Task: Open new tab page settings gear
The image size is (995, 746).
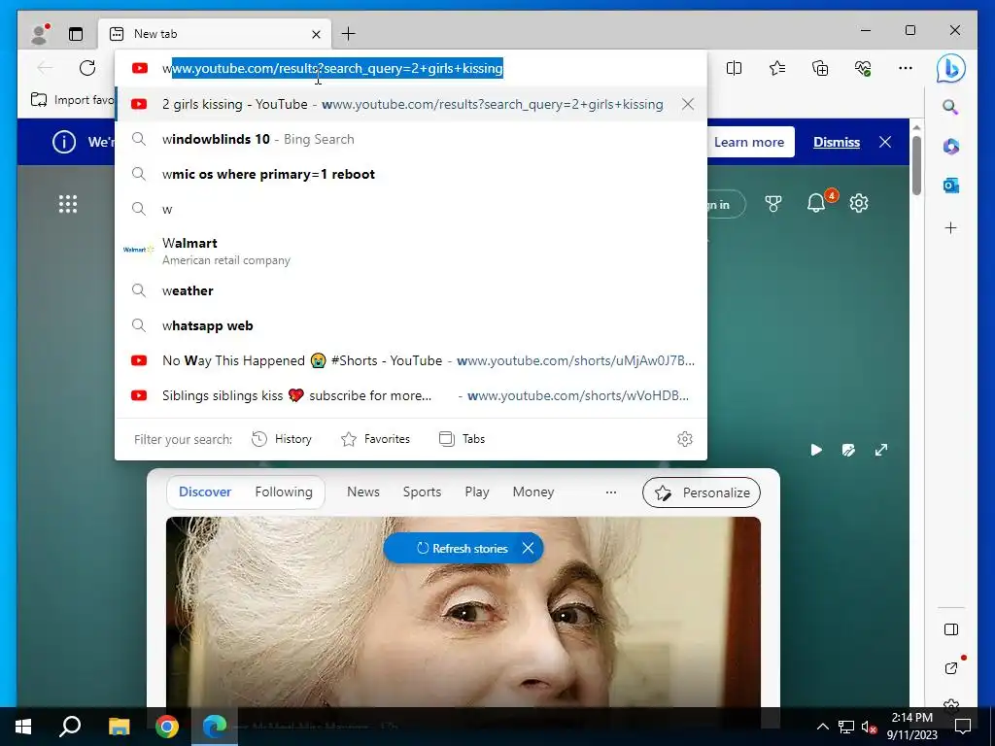Action: [x=859, y=203]
